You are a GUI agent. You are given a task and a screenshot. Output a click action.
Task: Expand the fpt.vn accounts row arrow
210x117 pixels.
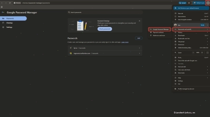[x=139, y=48]
